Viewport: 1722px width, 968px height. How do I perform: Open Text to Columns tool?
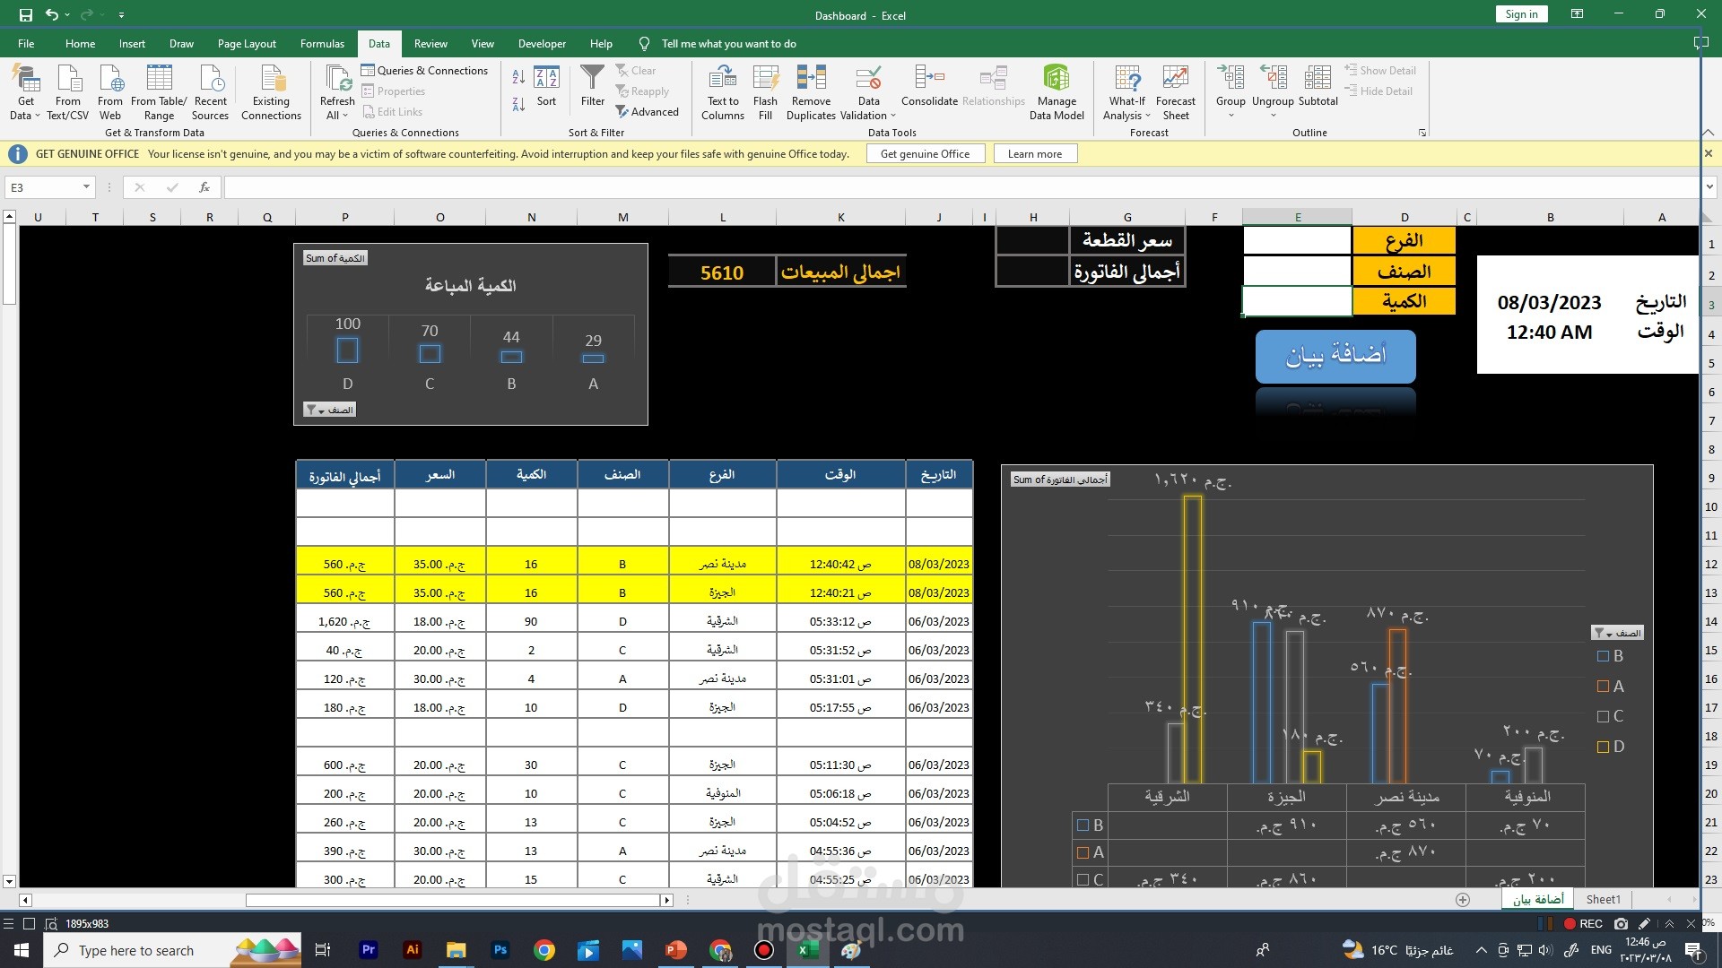(x=722, y=79)
